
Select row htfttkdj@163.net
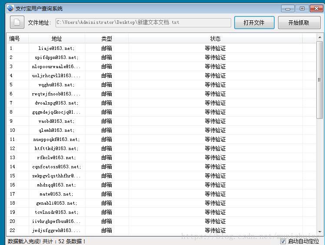click(x=162, y=148)
